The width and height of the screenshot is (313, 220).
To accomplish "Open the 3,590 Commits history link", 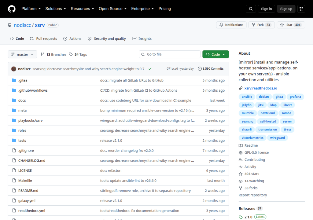I will (x=211, y=69).
